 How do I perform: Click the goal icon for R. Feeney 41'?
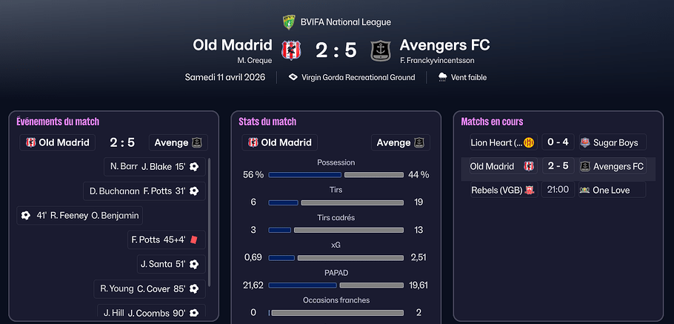point(26,216)
